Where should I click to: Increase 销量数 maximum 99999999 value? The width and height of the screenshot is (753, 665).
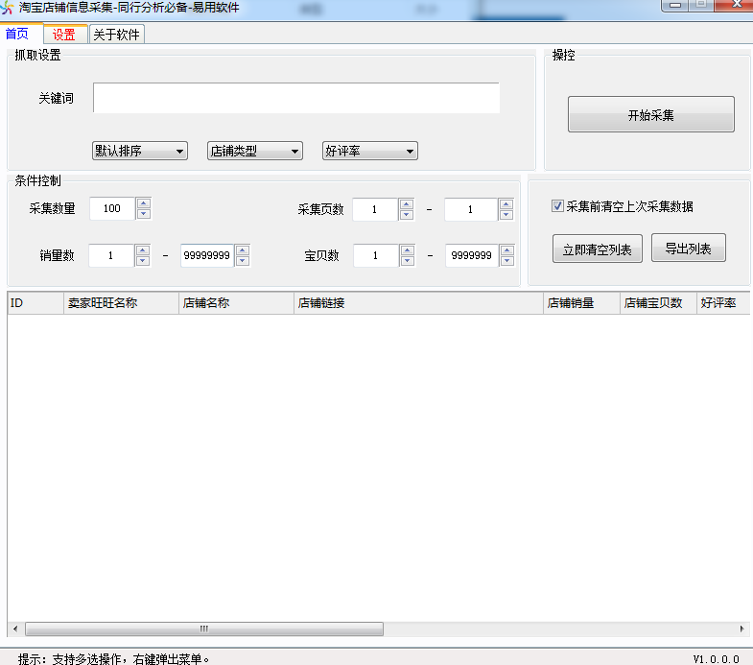(x=243, y=249)
